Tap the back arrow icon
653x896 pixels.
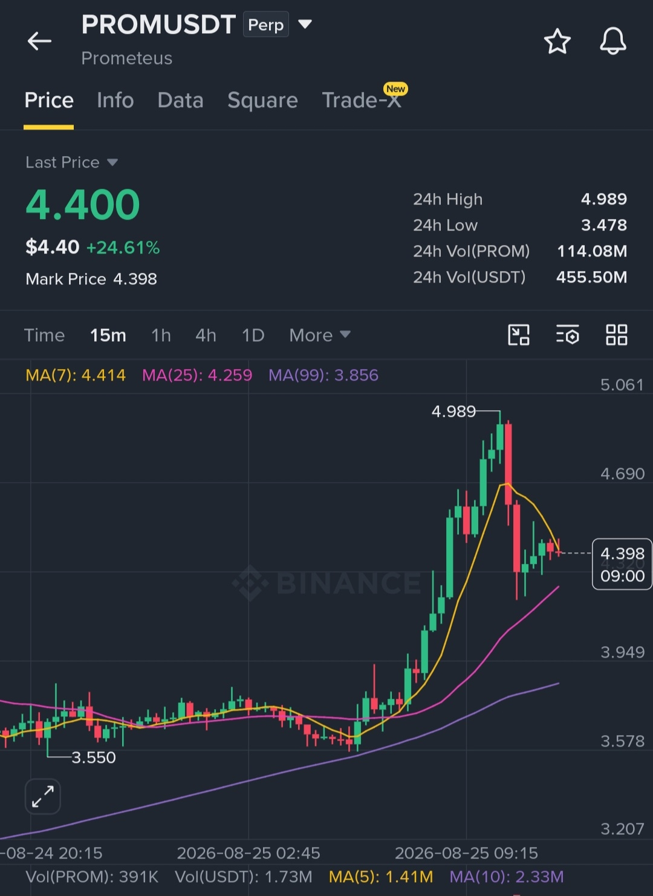40,41
